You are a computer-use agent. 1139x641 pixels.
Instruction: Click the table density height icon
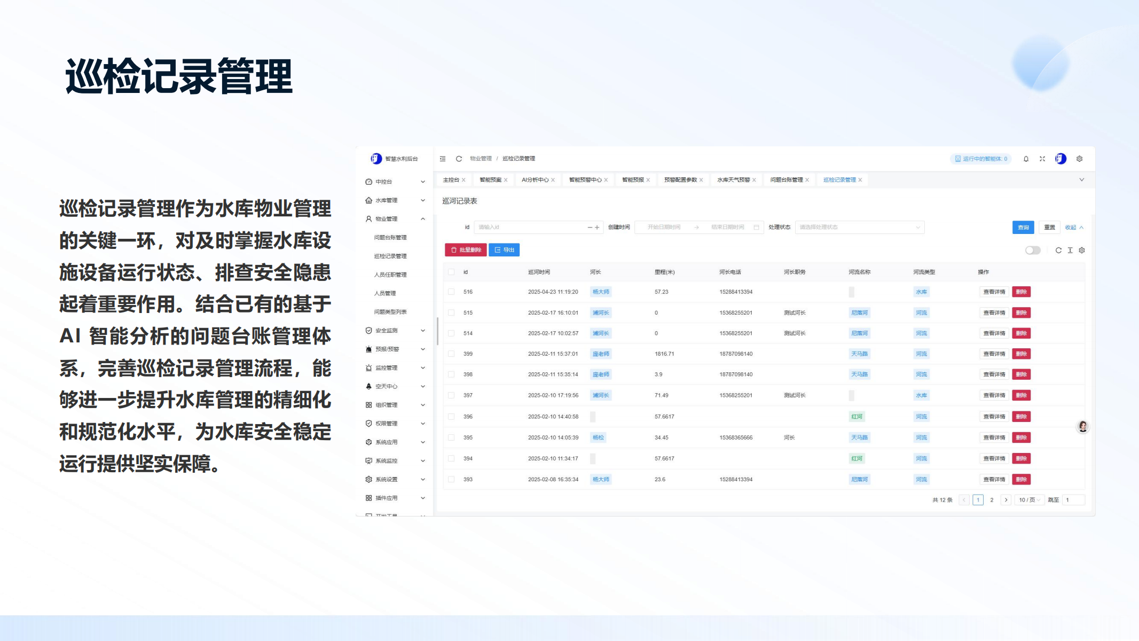1070,250
